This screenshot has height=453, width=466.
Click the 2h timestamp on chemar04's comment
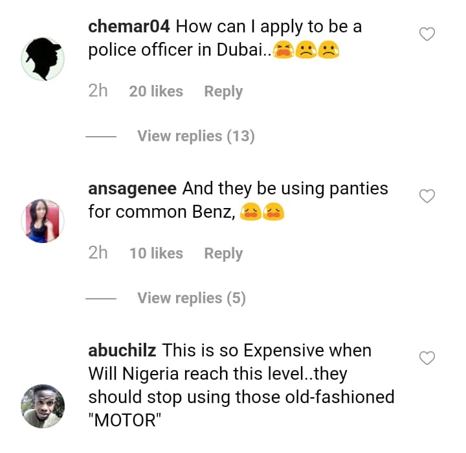pos(98,91)
